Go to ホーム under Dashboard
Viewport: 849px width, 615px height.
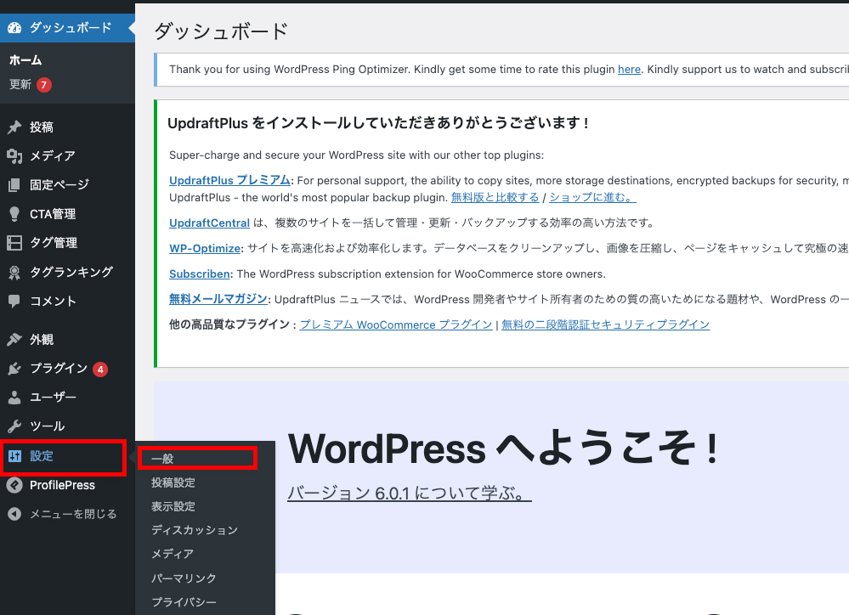point(25,60)
